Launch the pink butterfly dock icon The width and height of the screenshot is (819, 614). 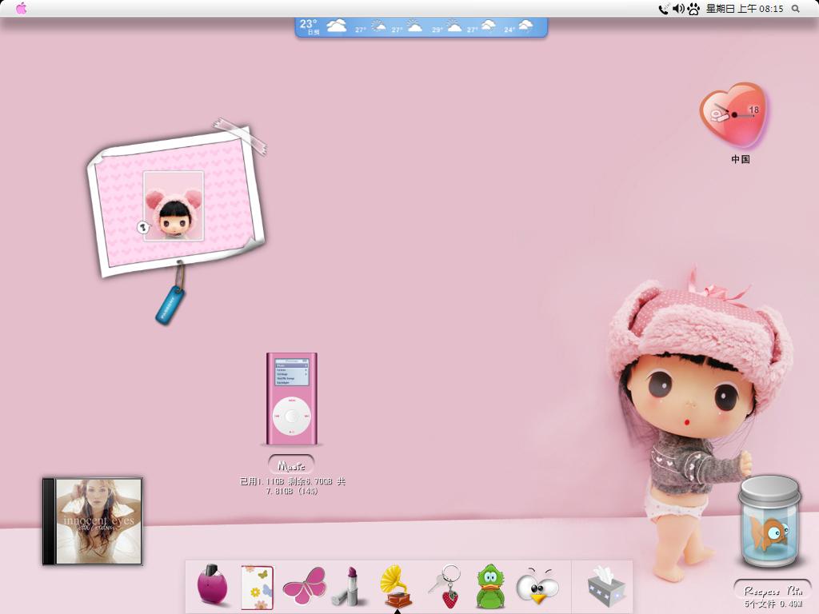coord(305,584)
